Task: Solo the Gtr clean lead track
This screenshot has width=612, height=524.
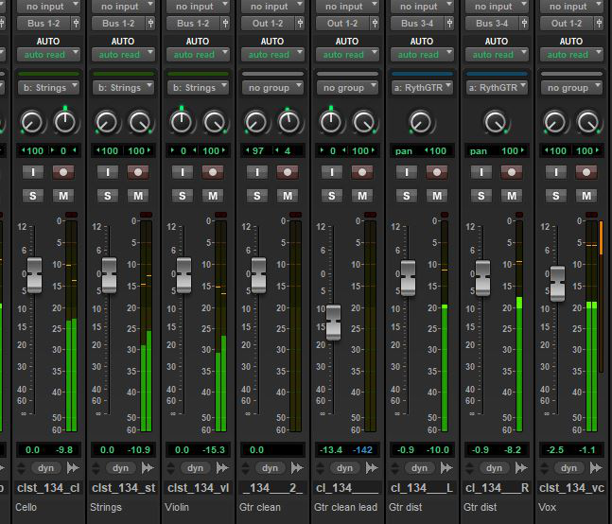Action: pos(332,196)
